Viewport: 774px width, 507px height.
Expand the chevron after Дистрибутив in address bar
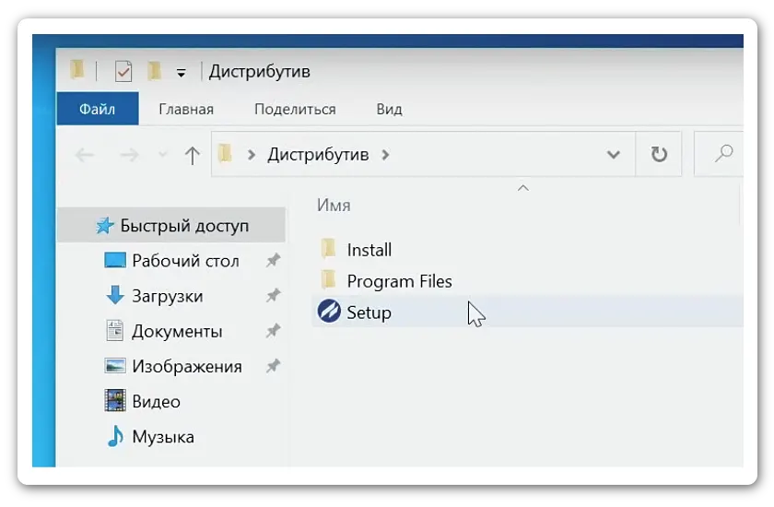tap(385, 155)
